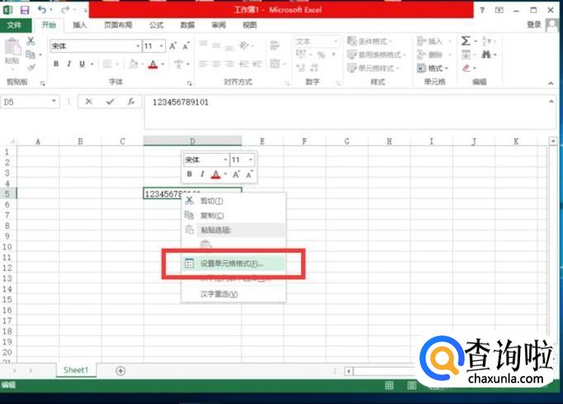Click the AutoSum sigma icon
Viewport: 563px width, 404px height.
pyautogui.click(x=466, y=40)
